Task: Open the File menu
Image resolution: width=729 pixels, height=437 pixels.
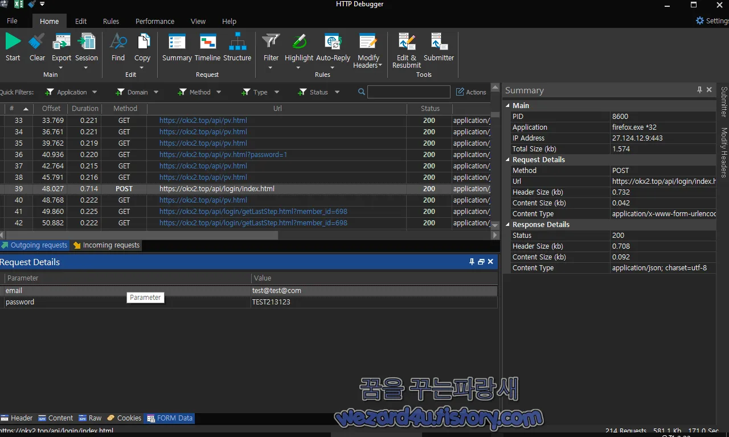Action: click(12, 21)
